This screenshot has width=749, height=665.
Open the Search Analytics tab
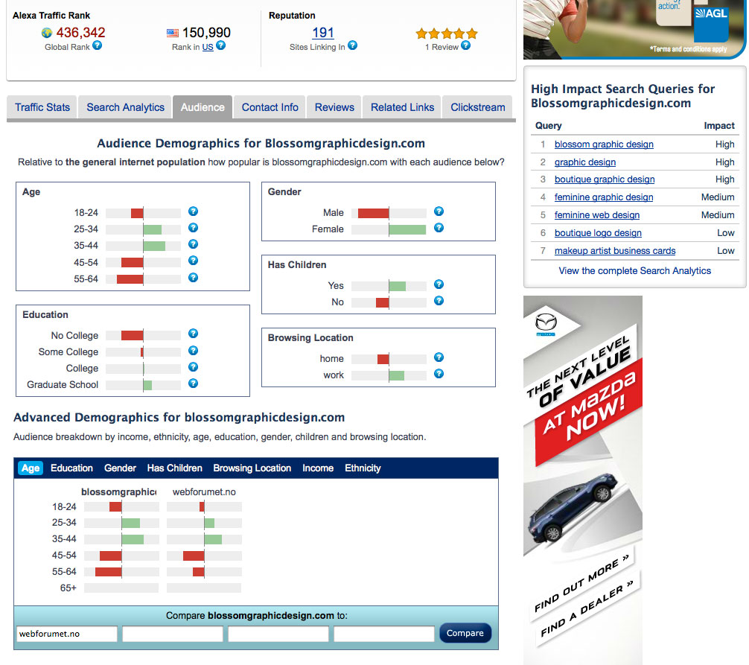tap(125, 107)
